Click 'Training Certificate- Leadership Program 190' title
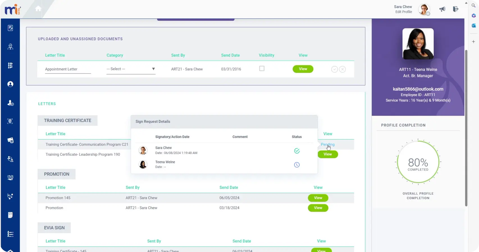 pyautogui.click(x=83, y=154)
